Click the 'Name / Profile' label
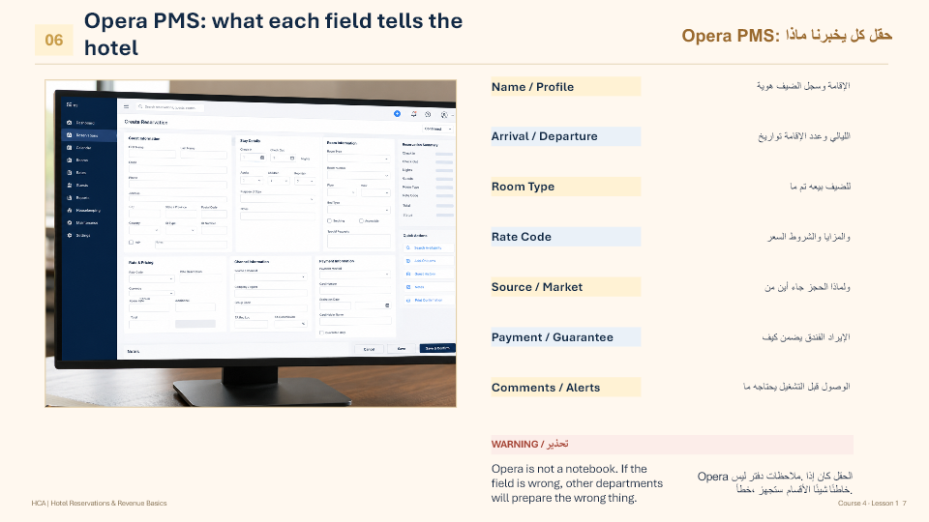 coord(532,87)
